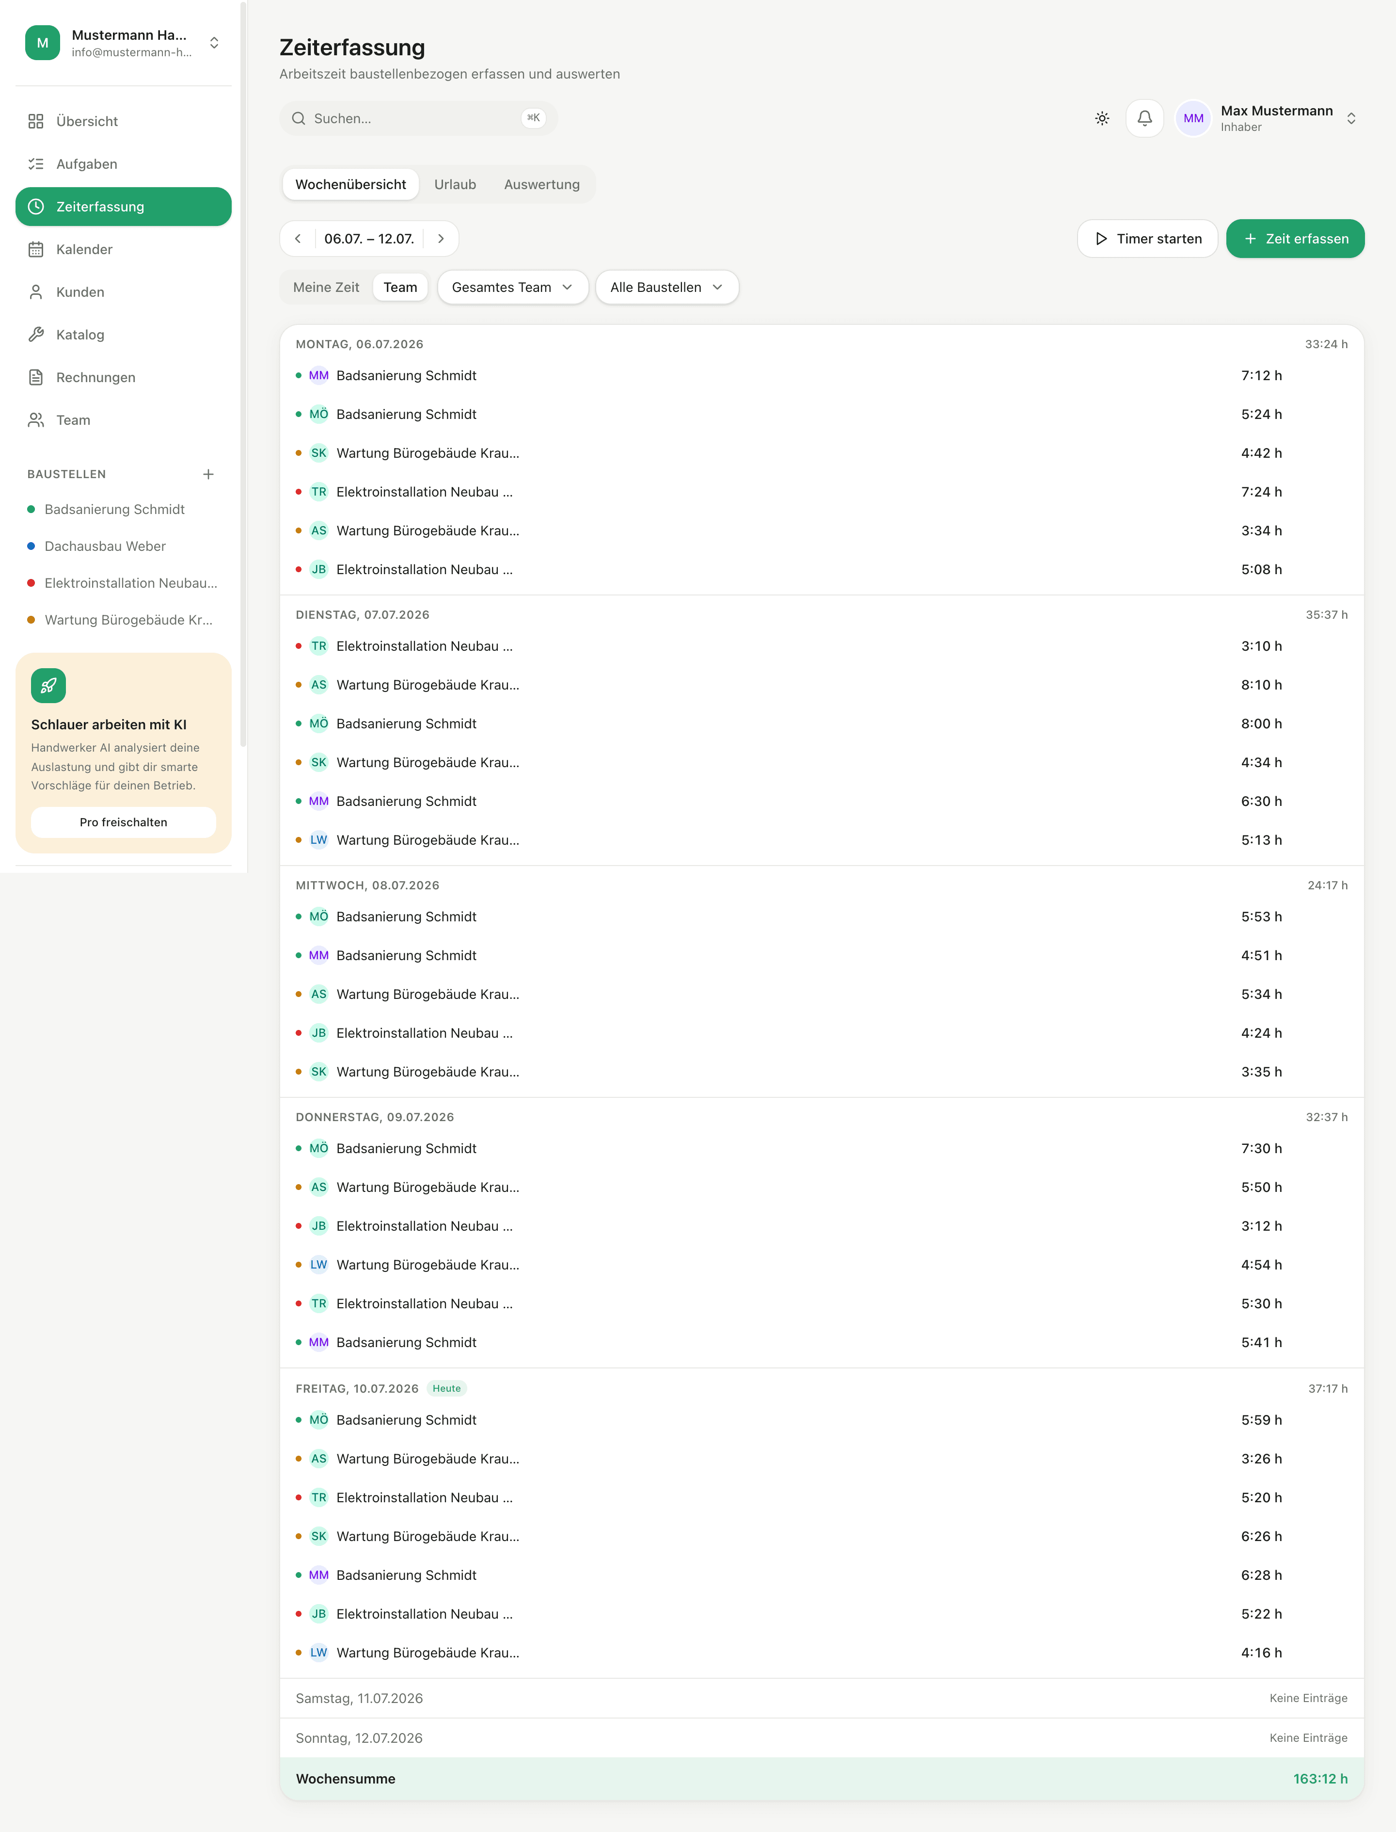This screenshot has width=1396, height=1832.
Task: Select Tuesday MÖ Badsanierung 8:00 h entry
Action: 822,724
